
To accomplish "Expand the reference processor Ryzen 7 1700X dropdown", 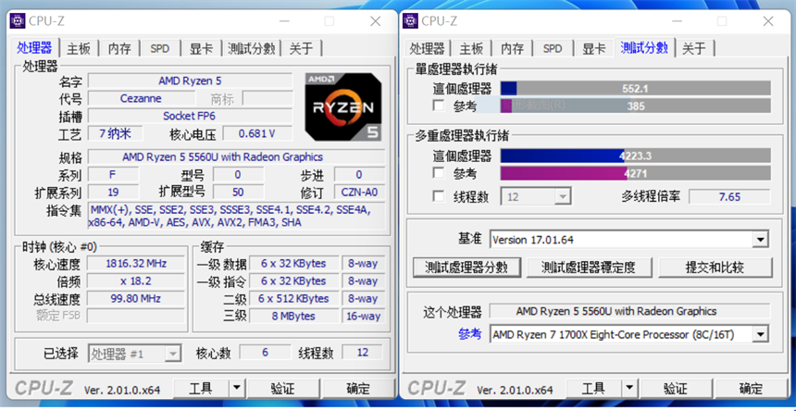I will tap(760, 334).
